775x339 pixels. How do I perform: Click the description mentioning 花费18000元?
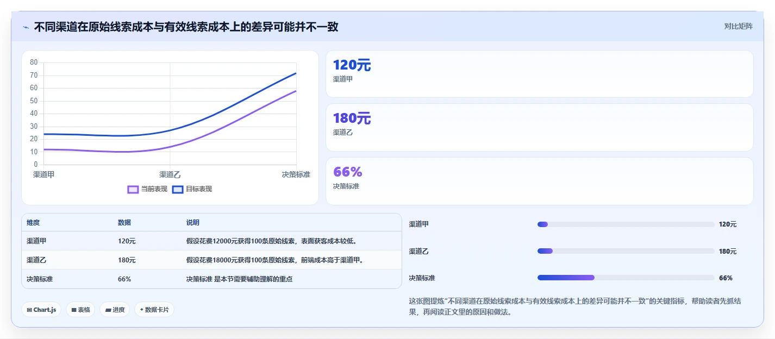275,260
